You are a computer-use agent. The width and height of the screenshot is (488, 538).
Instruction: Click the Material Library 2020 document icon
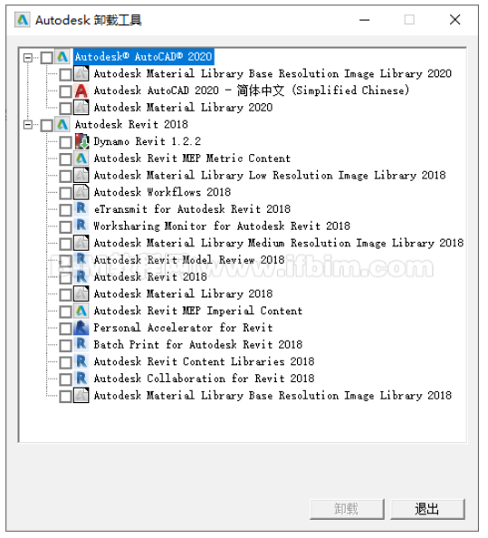coord(81,108)
